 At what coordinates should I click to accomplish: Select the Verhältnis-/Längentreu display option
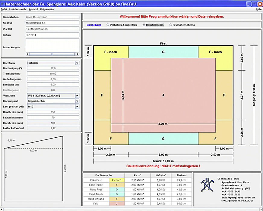(x=108, y=25)
